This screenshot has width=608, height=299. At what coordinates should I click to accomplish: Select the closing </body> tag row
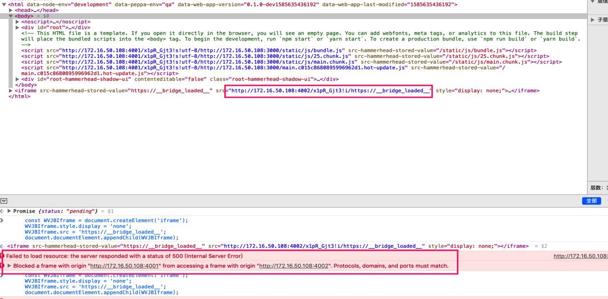[26, 85]
